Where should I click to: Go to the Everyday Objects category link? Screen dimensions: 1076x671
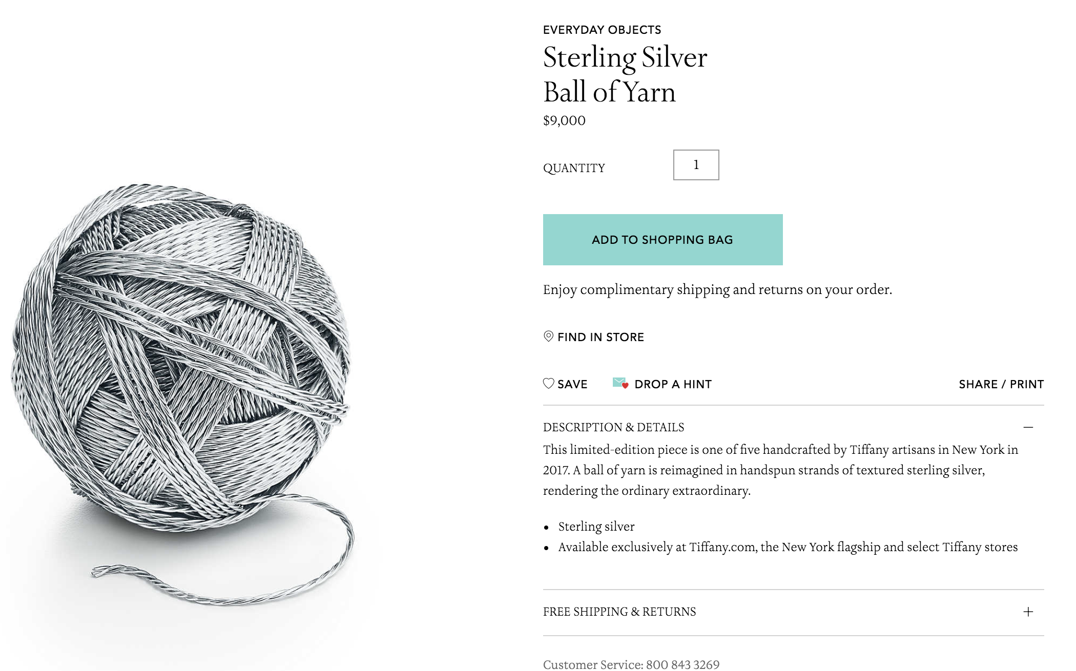pos(602,30)
